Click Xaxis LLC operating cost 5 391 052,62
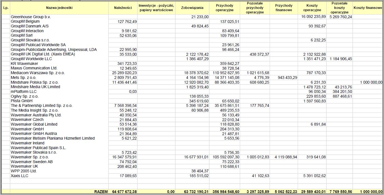 pos(315,176)
